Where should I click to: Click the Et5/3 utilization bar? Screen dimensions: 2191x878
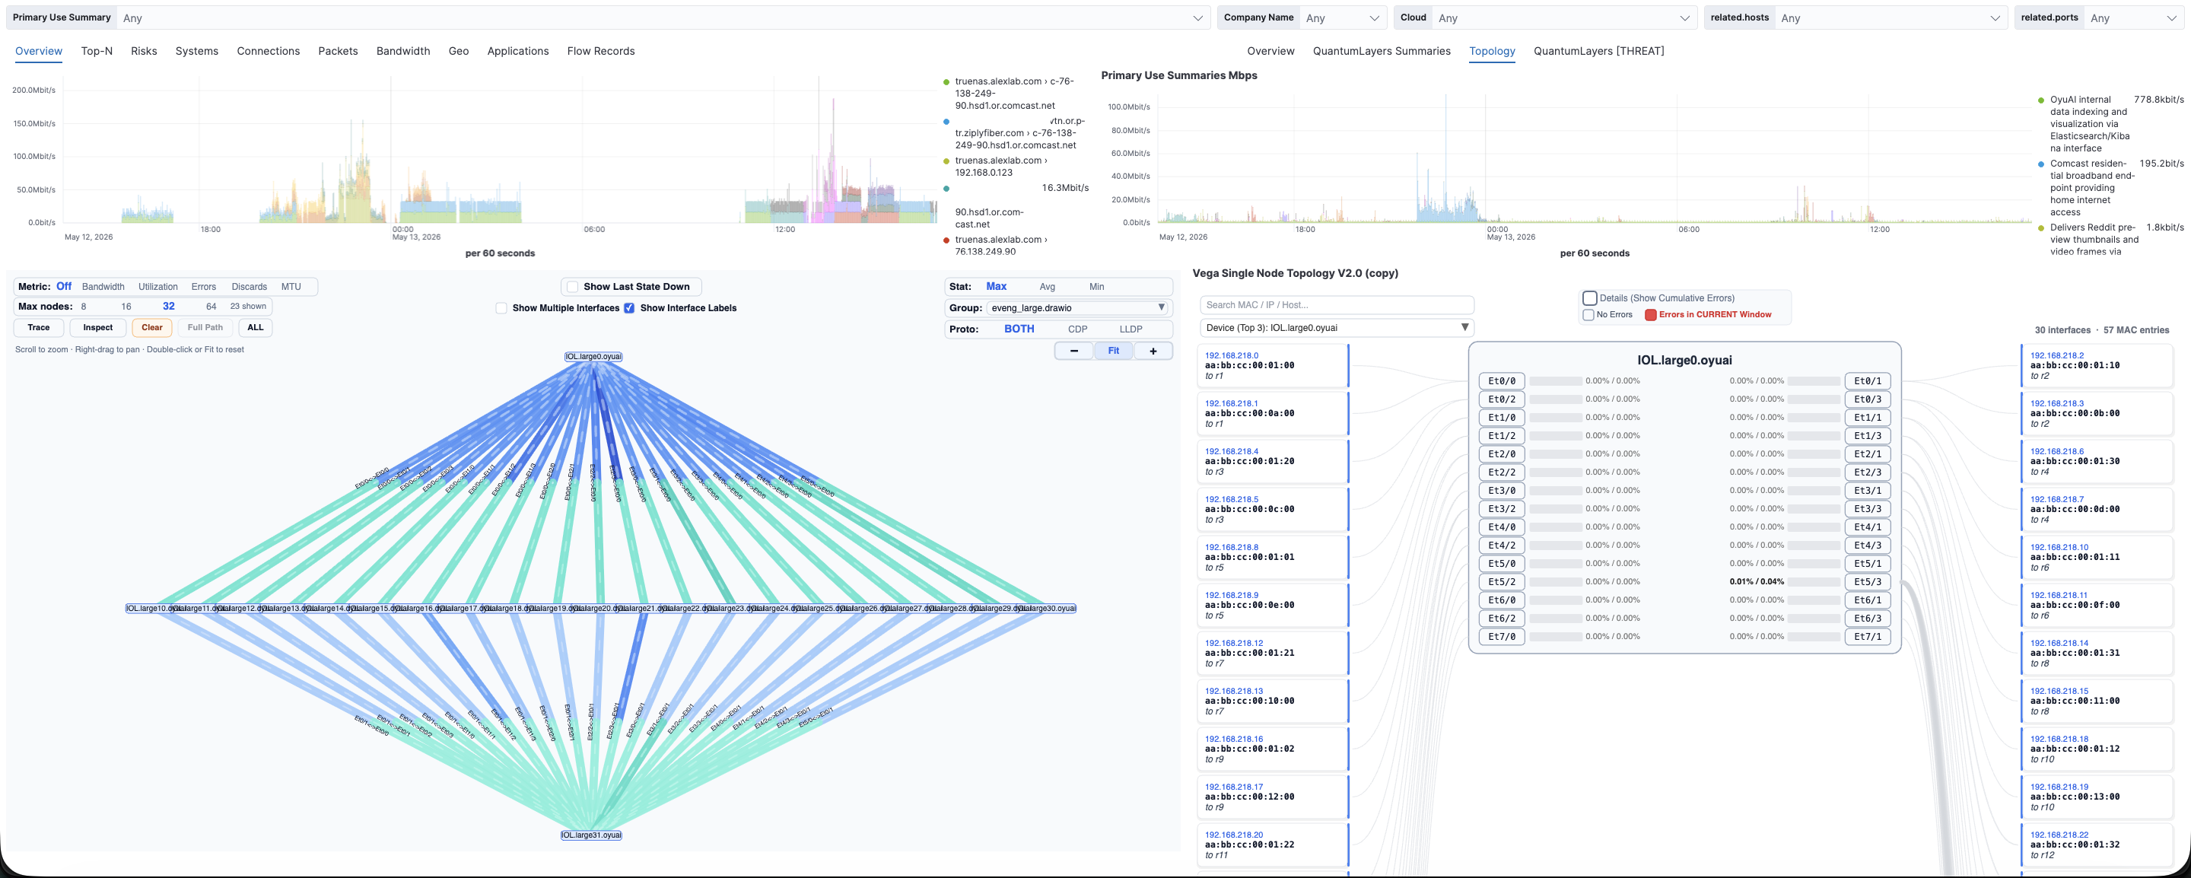click(1814, 582)
